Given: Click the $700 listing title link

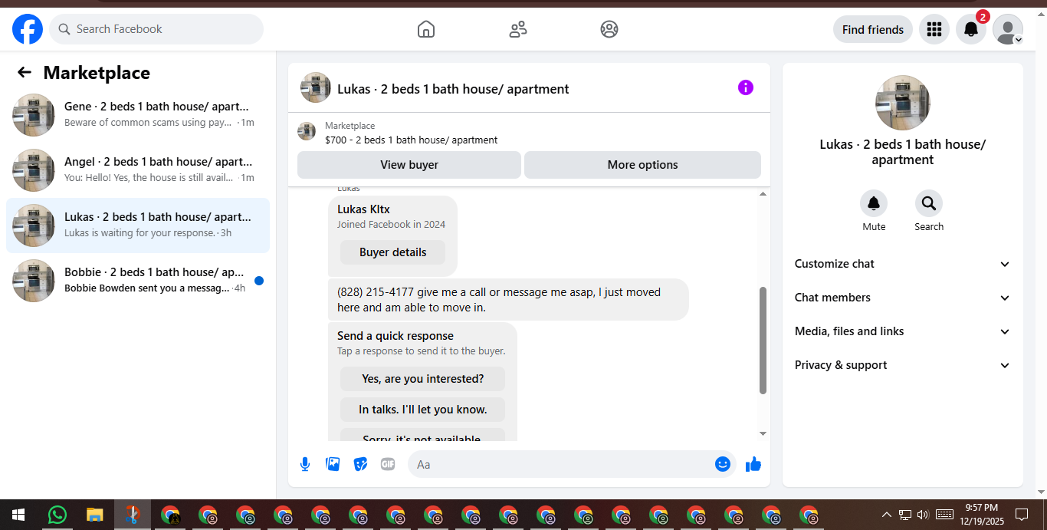Looking at the screenshot, I should point(412,140).
